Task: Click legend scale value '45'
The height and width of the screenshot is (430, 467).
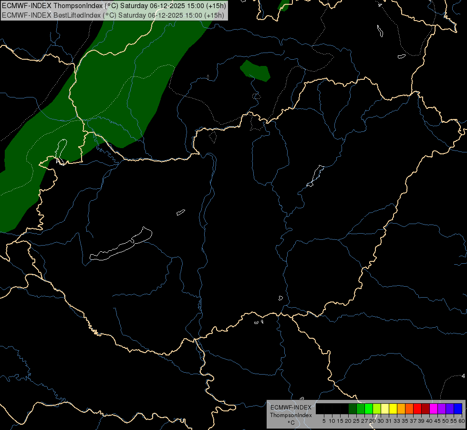Action: coord(437,421)
